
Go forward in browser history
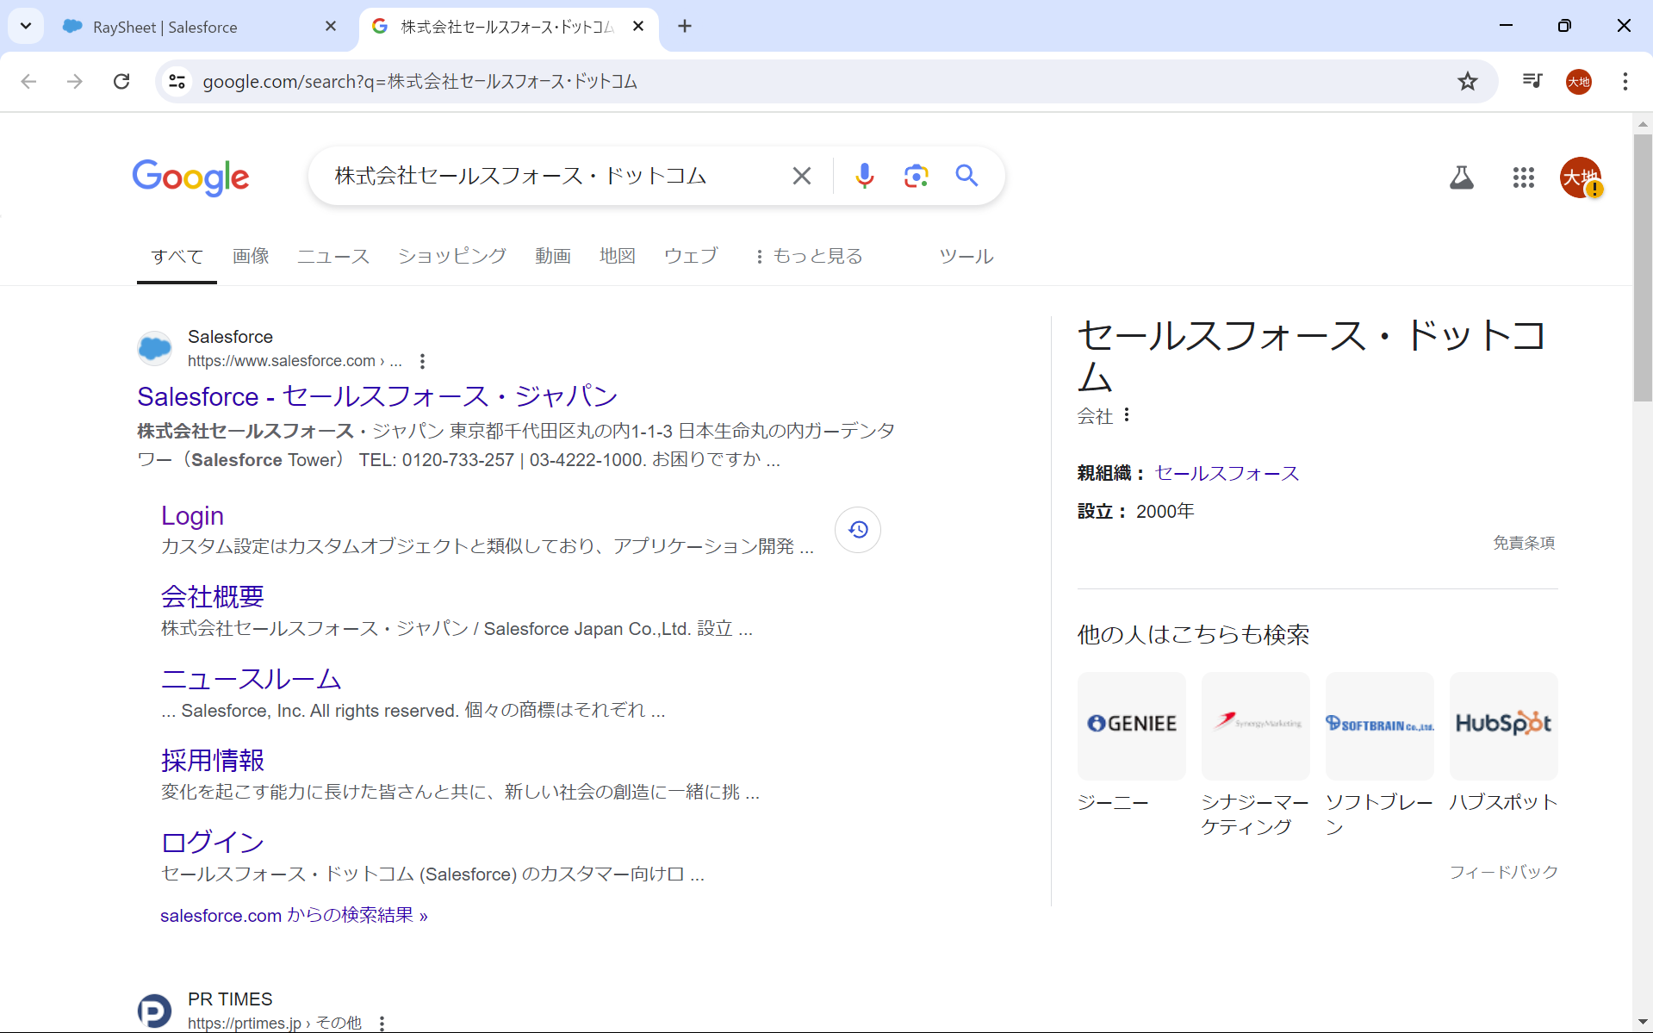pos(75,81)
